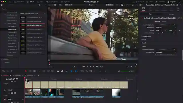Open the In + Out 'None' dropdown
183x103 pixels.
159,30
